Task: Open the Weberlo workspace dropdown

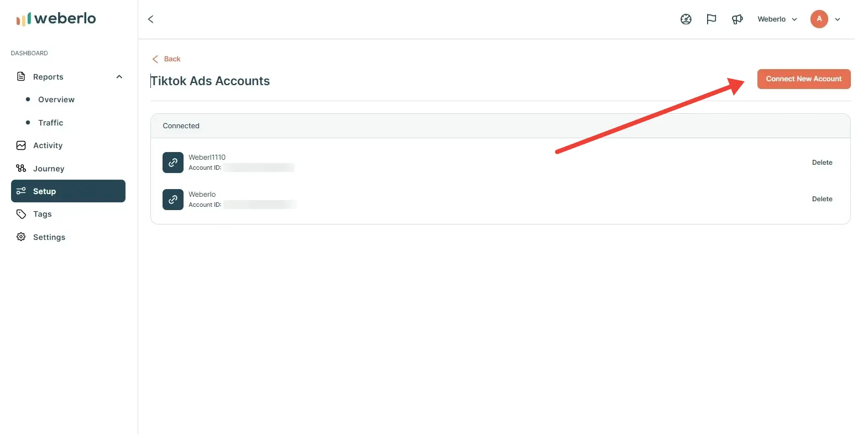Action: tap(777, 19)
